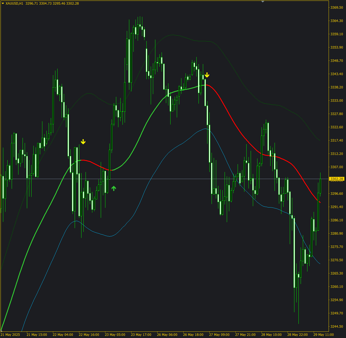Click the 3317.40 price scale label
The height and width of the screenshot is (338, 346).
(x=336, y=141)
